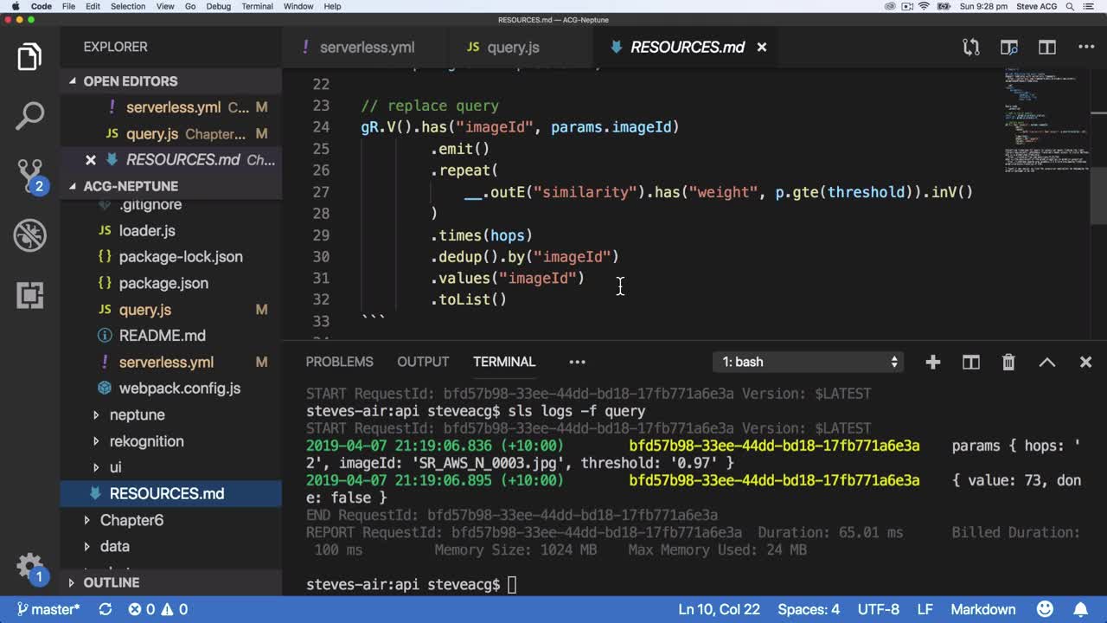Split the editor to the right
This screenshot has height=623, width=1107.
(x=1047, y=48)
